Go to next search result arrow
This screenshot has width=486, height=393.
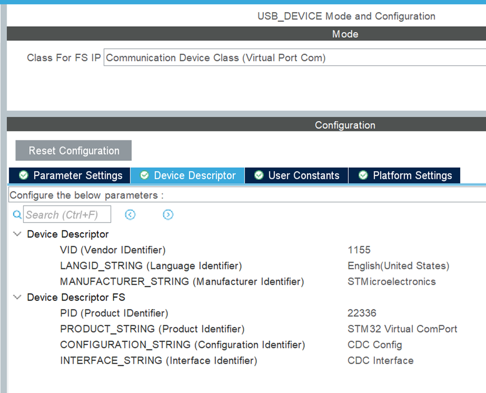[168, 215]
